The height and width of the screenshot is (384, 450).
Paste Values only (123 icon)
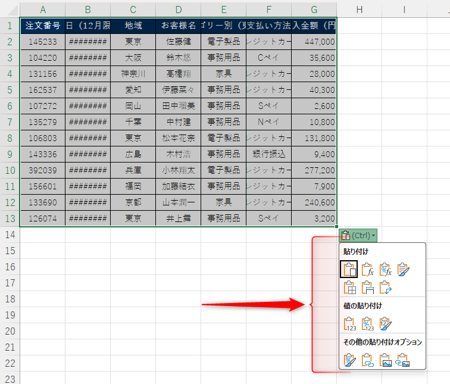349,324
